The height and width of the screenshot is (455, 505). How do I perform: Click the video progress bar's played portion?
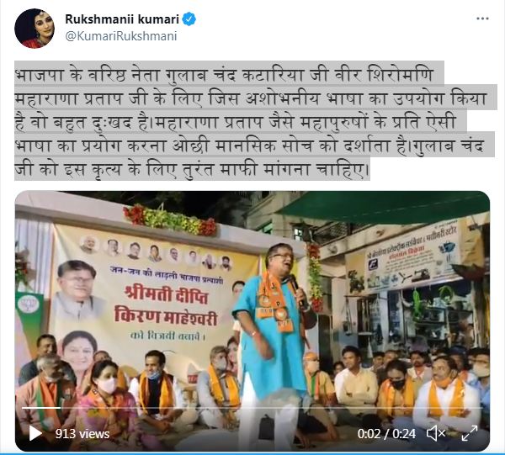point(41,408)
